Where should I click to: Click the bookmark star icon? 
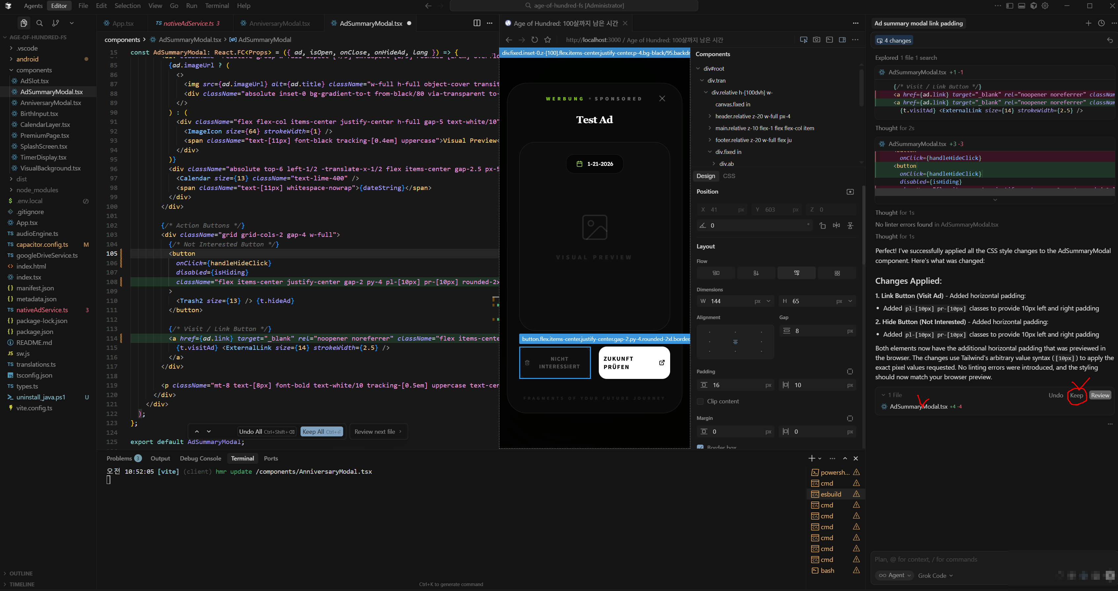548,40
